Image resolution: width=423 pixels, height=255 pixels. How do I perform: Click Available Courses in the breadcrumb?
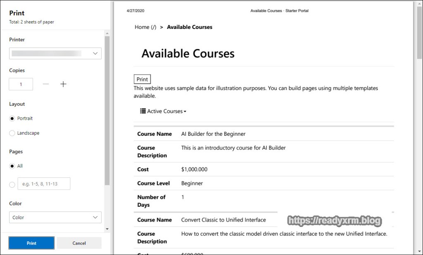190,27
